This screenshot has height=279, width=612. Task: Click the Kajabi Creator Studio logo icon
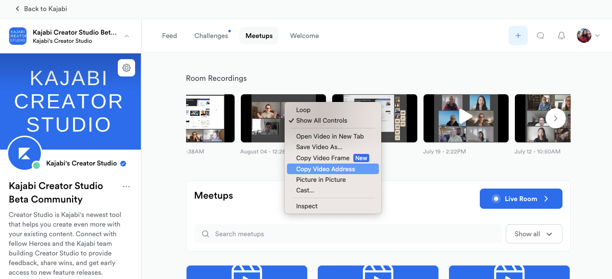click(18, 36)
